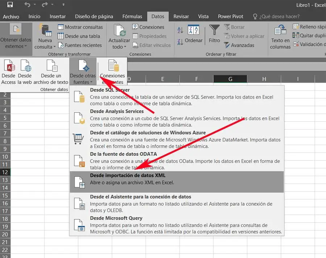Select row 5 header
Viewport: 326px width, 258px height.
(x=5, y=118)
